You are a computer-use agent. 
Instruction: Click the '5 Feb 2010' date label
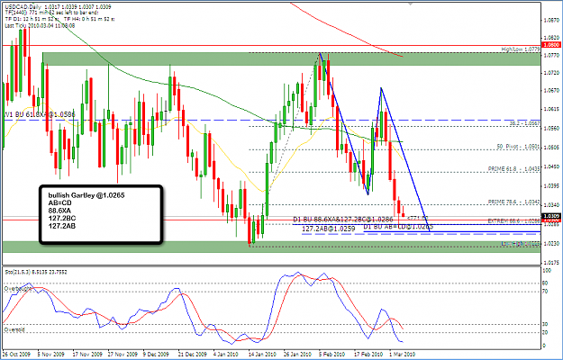(x=331, y=354)
